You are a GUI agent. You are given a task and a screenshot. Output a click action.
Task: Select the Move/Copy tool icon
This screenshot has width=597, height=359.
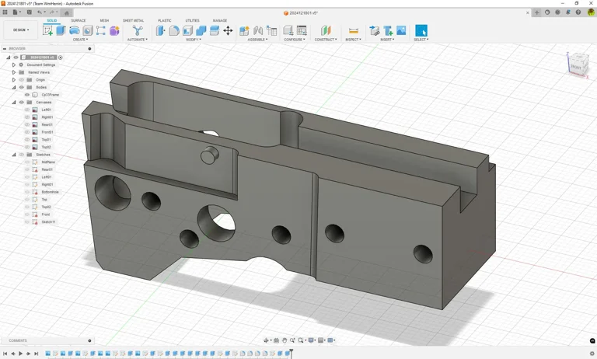[228, 30]
